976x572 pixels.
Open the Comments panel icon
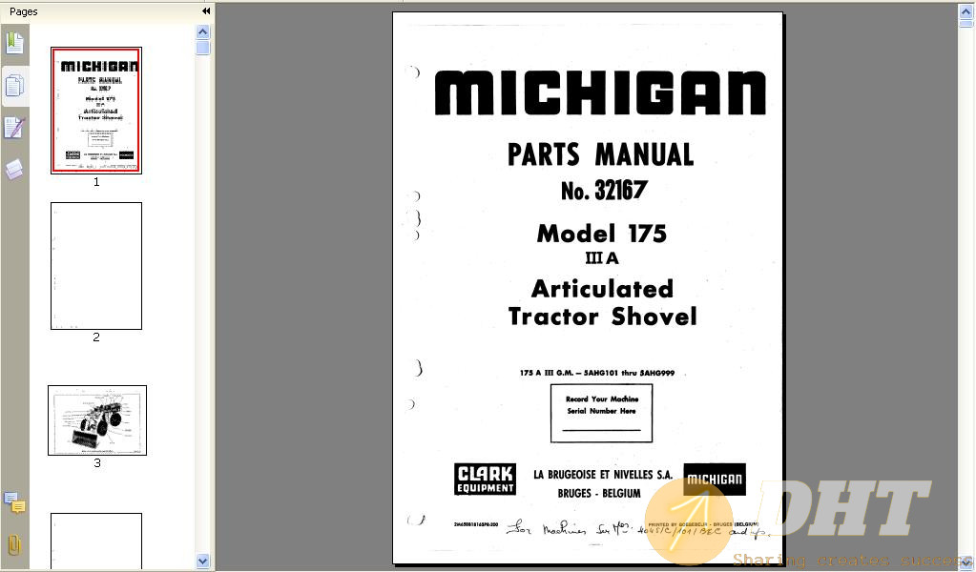click(14, 502)
